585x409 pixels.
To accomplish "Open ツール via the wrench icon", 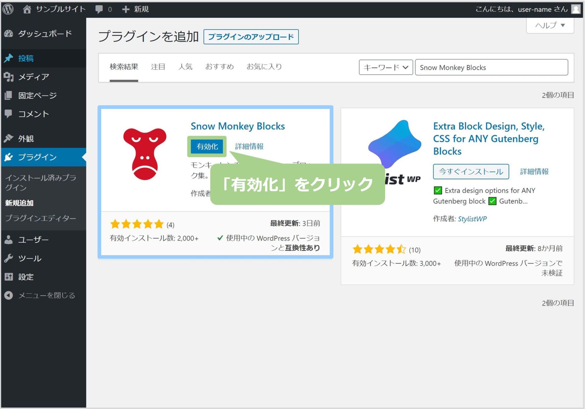I will click(9, 258).
